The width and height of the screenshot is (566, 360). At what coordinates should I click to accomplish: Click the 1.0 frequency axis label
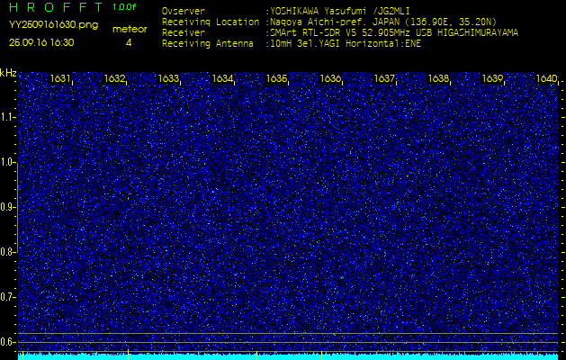coord(8,162)
